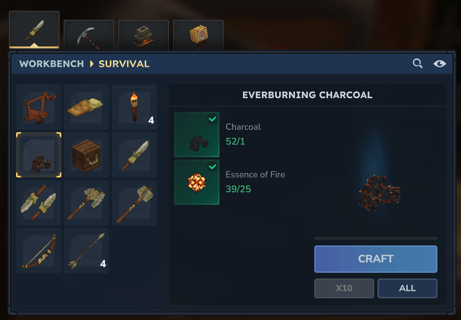461x320 pixels.
Task: Click the CRAFT button
Action: (376, 259)
